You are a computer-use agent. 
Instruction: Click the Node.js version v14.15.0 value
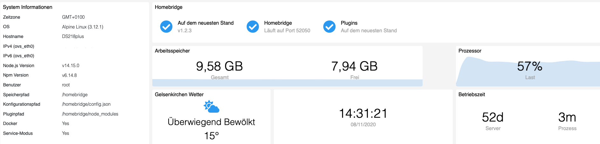(71, 66)
